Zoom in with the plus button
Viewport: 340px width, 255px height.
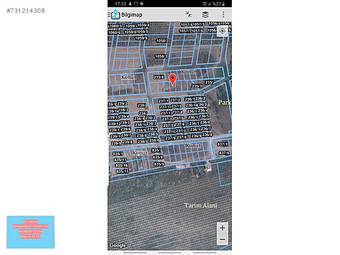[x=222, y=228]
